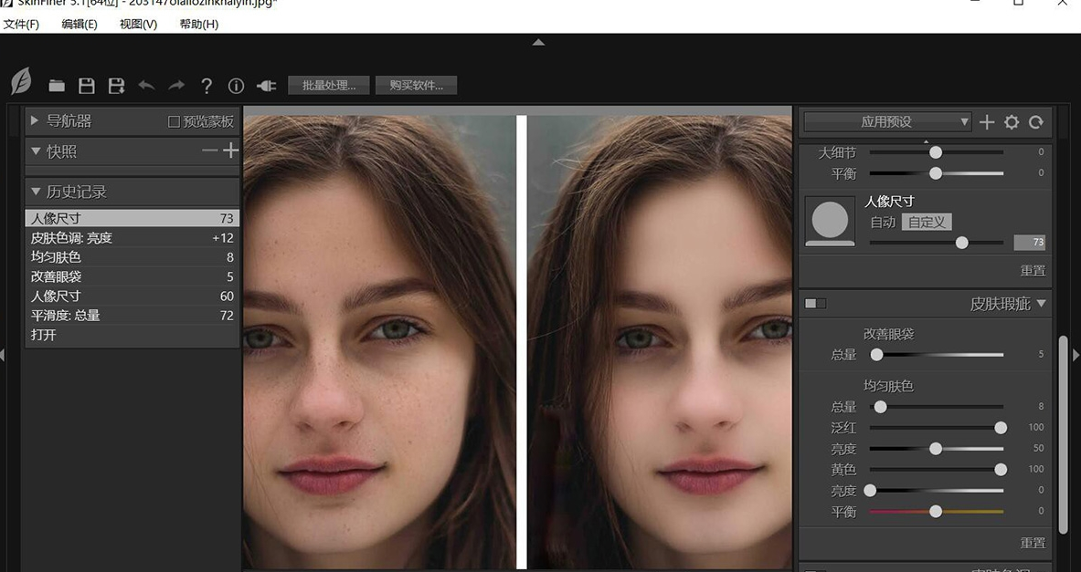This screenshot has width=1081, height=572.
Task: Show the about info icon
Action: click(236, 86)
